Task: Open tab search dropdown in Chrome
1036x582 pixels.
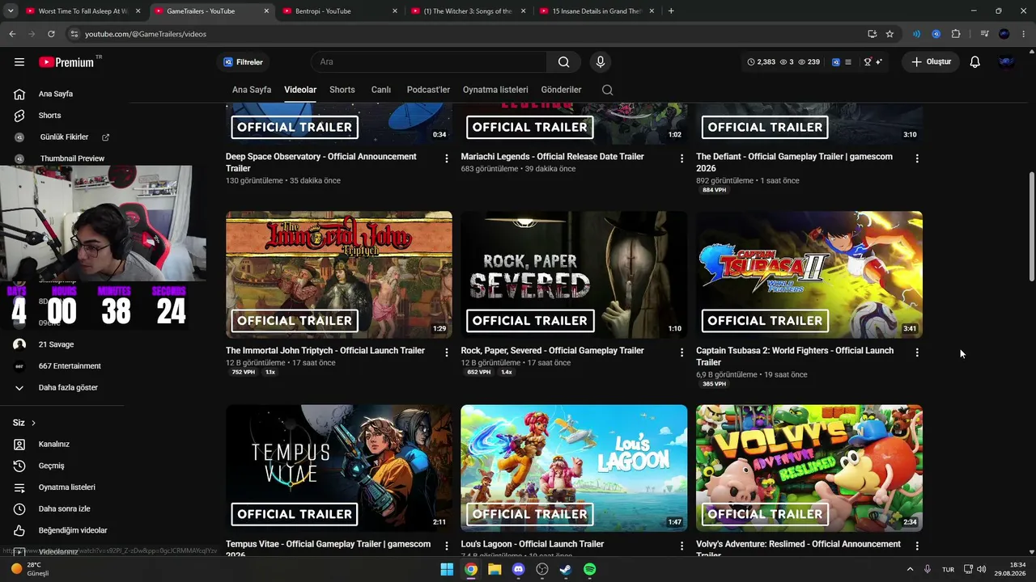Action: click(12, 11)
